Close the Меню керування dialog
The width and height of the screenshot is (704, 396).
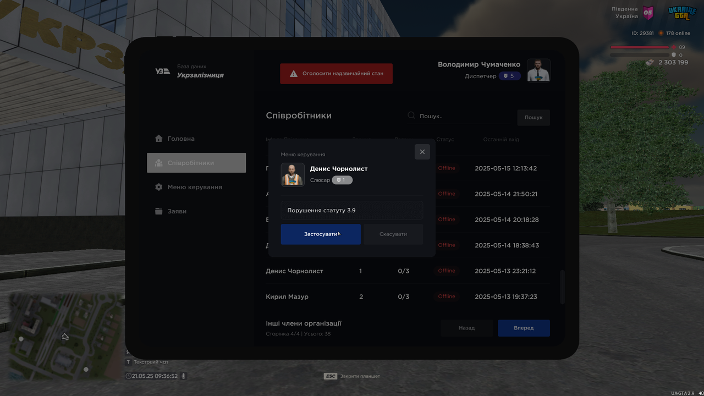click(x=422, y=152)
